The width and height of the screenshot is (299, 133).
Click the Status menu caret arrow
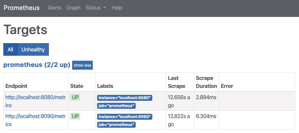[x=104, y=8]
